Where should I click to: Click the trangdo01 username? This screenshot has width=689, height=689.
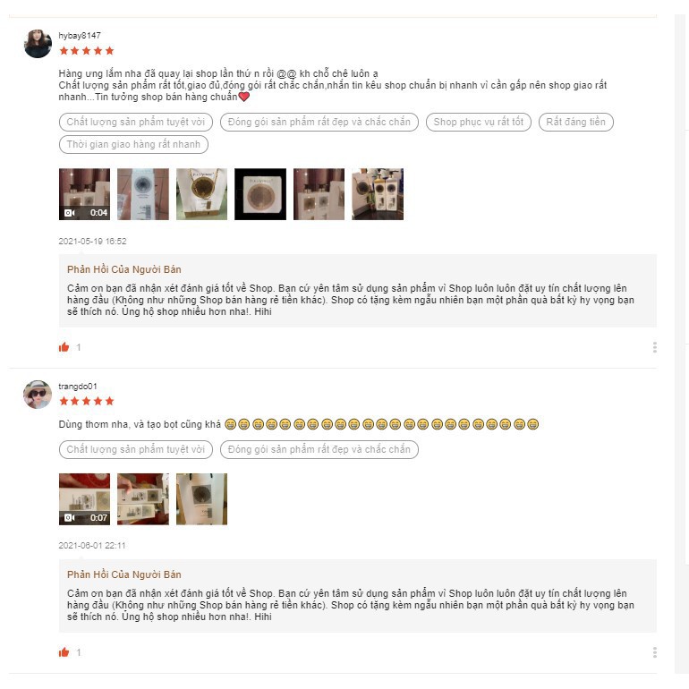click(x=78, y=387)
